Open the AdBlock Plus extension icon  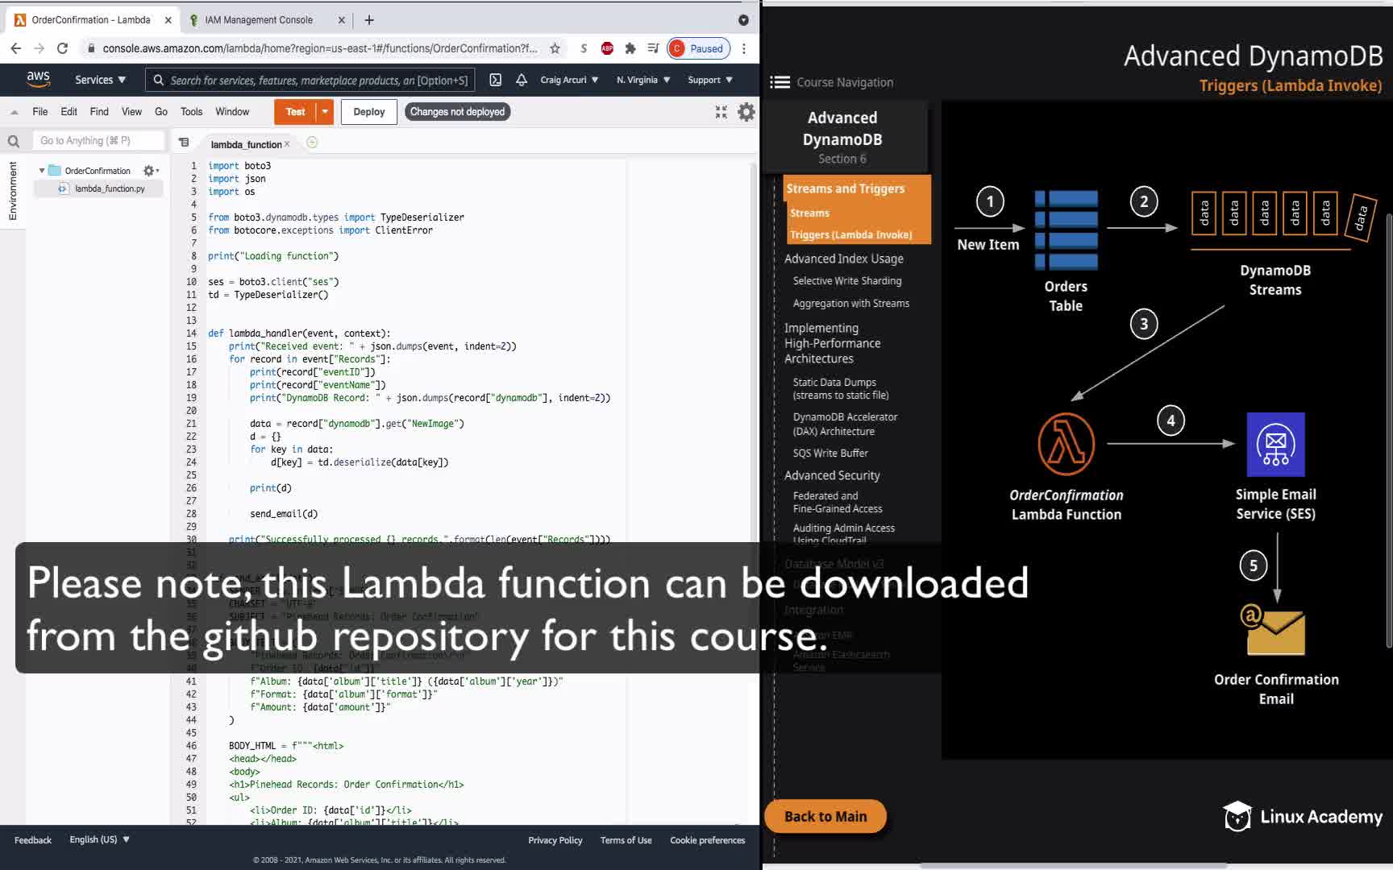[607, 48]
